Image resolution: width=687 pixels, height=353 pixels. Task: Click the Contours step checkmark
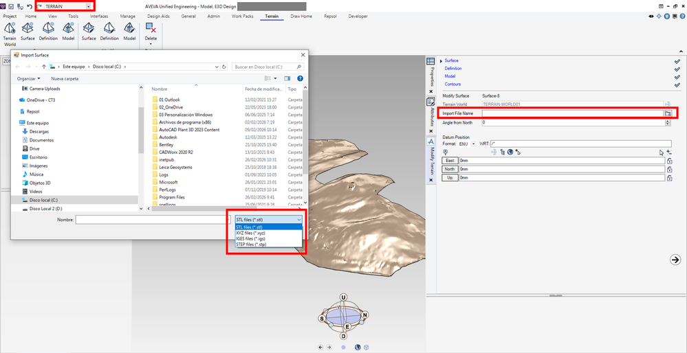pyautogui.click(x=677, y=85)
